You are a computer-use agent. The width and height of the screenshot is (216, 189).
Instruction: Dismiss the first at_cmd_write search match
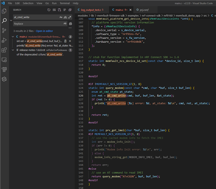(x=70, y=41)
